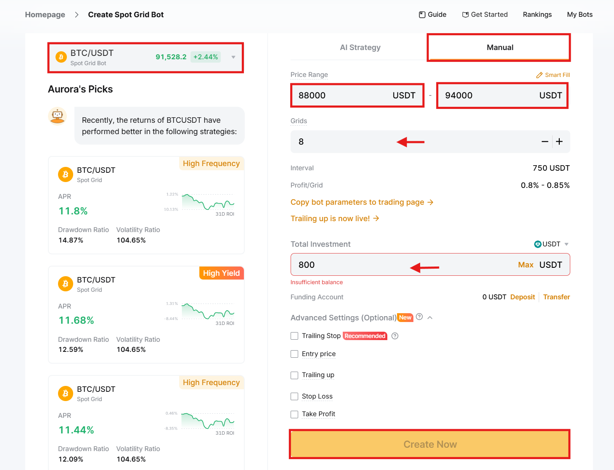Click the Create Now button
The width and height of the screenshot is (614, 470).
[x=429, y=444]
